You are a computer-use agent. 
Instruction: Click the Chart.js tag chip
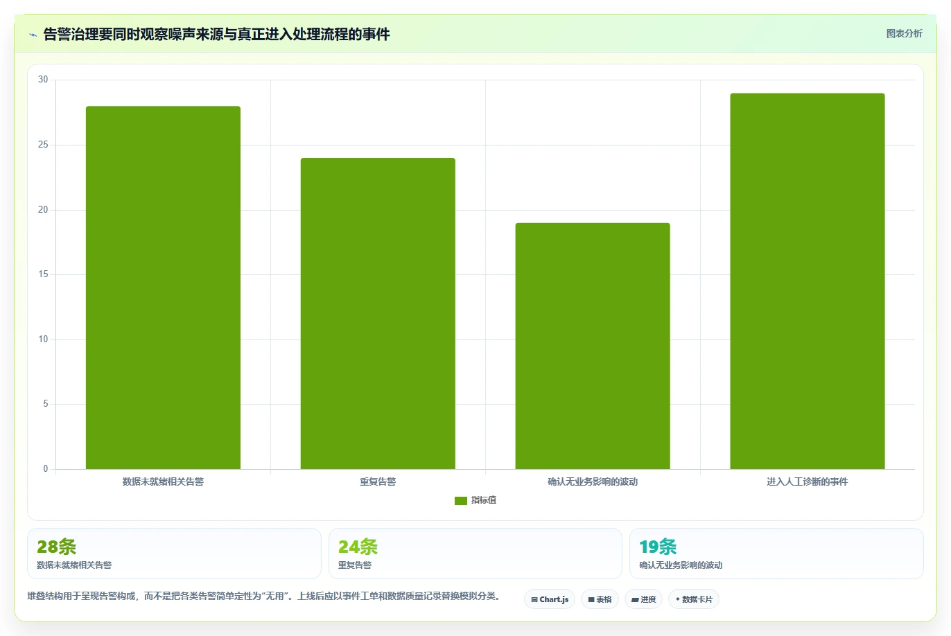click(550, 599)
